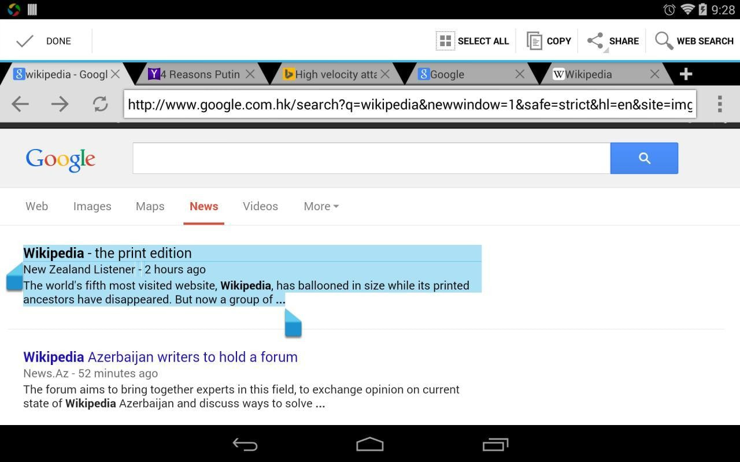Open 'Wikipedia - the print edition' article
Viewport: 740px width, 462px height.
click(108, 253)
